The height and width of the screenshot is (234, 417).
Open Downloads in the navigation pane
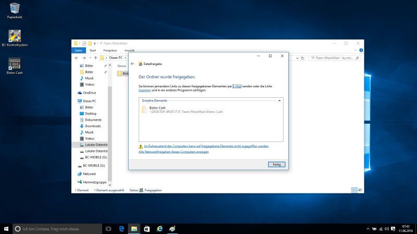pyautogui.click(x=90, y=126)
